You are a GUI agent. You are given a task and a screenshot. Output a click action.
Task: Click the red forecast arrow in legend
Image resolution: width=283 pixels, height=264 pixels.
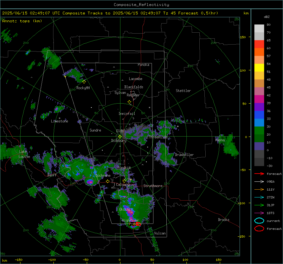(x=259, y=174)
